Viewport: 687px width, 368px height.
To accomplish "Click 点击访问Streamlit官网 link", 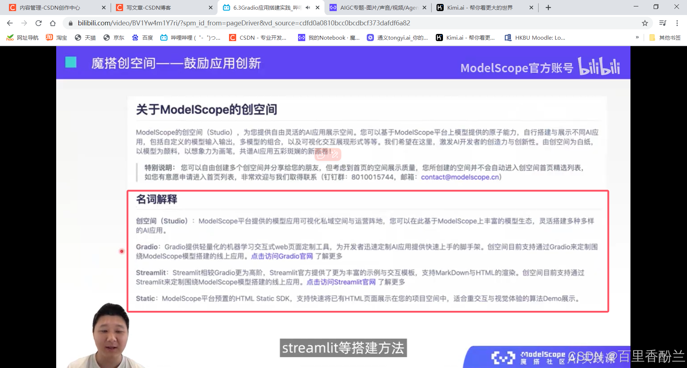I will point(341,282).
